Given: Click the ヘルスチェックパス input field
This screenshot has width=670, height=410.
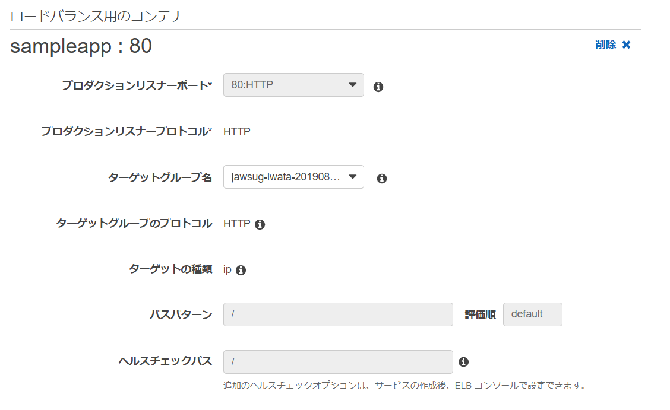Looking at the screenshot, I should pyautogui.click(x=337, y=361).
